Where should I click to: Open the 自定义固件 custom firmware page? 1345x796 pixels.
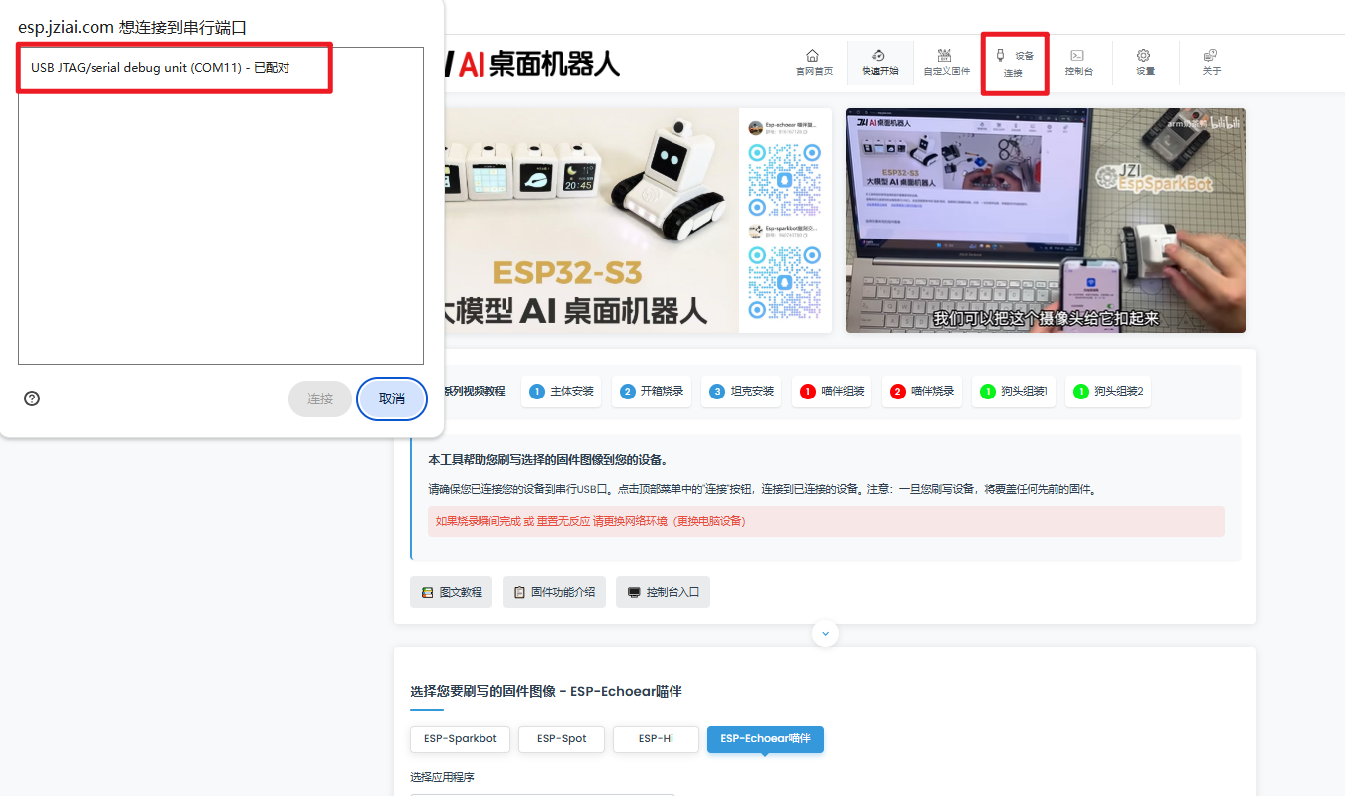[945, 63]
